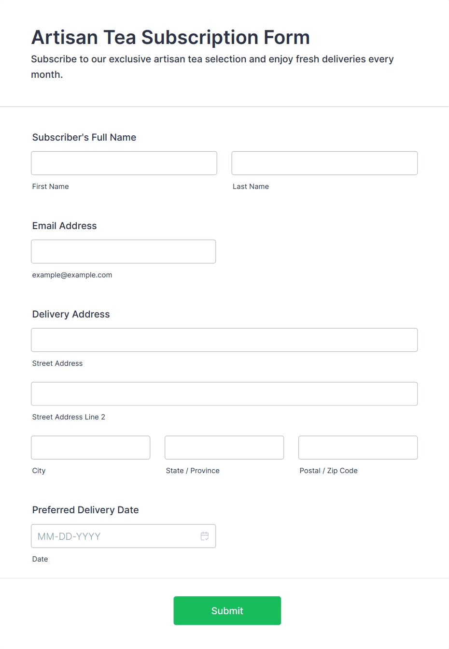Screen dimensions: 449x649
Task: Select the Email Address input field
Action: 124,252
